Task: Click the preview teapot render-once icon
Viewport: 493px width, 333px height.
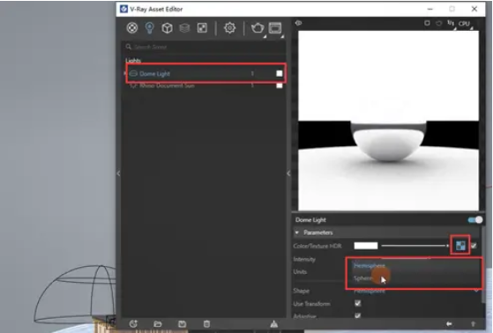Action: click(x=438, y=23)
